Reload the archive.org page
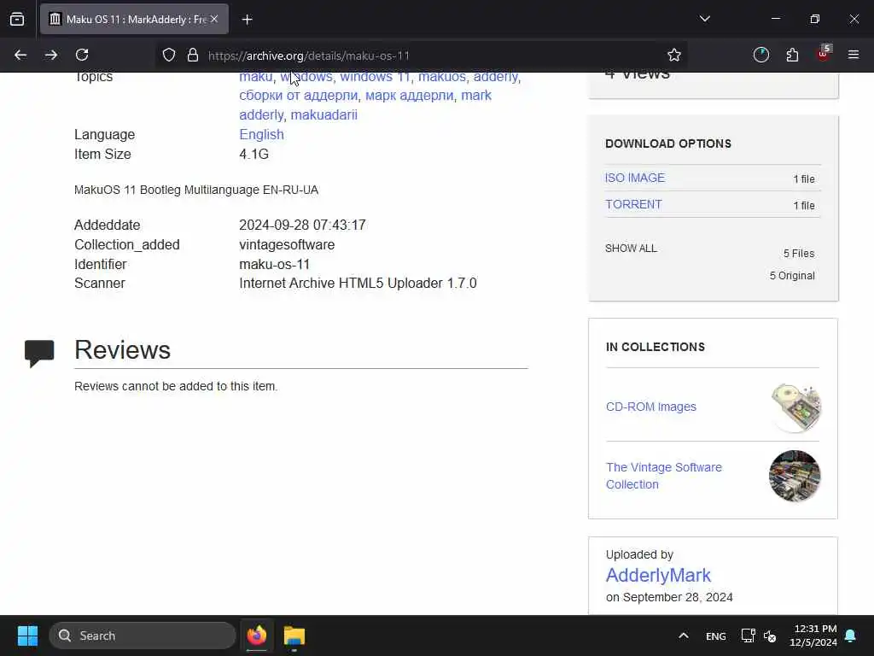 pyautogui.click(x=82, y=56)
